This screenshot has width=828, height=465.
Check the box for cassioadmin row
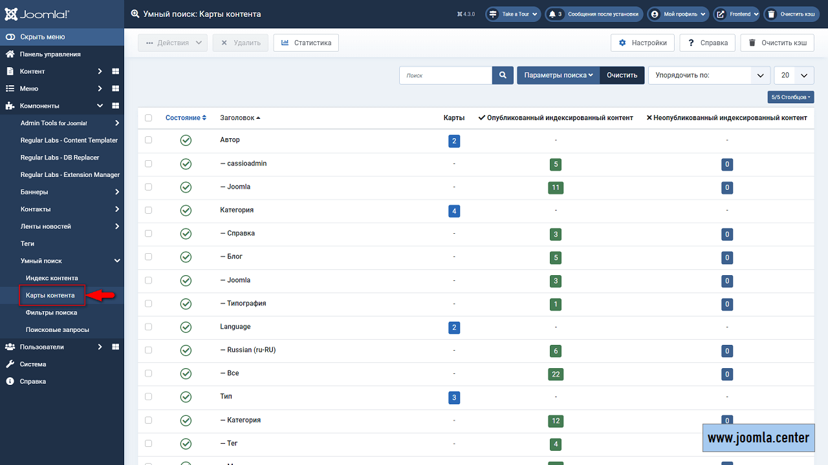coord(148,163)
